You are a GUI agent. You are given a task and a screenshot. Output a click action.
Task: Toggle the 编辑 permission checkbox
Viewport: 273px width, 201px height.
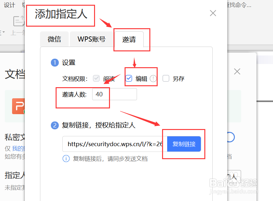click(x=129, y=78)
